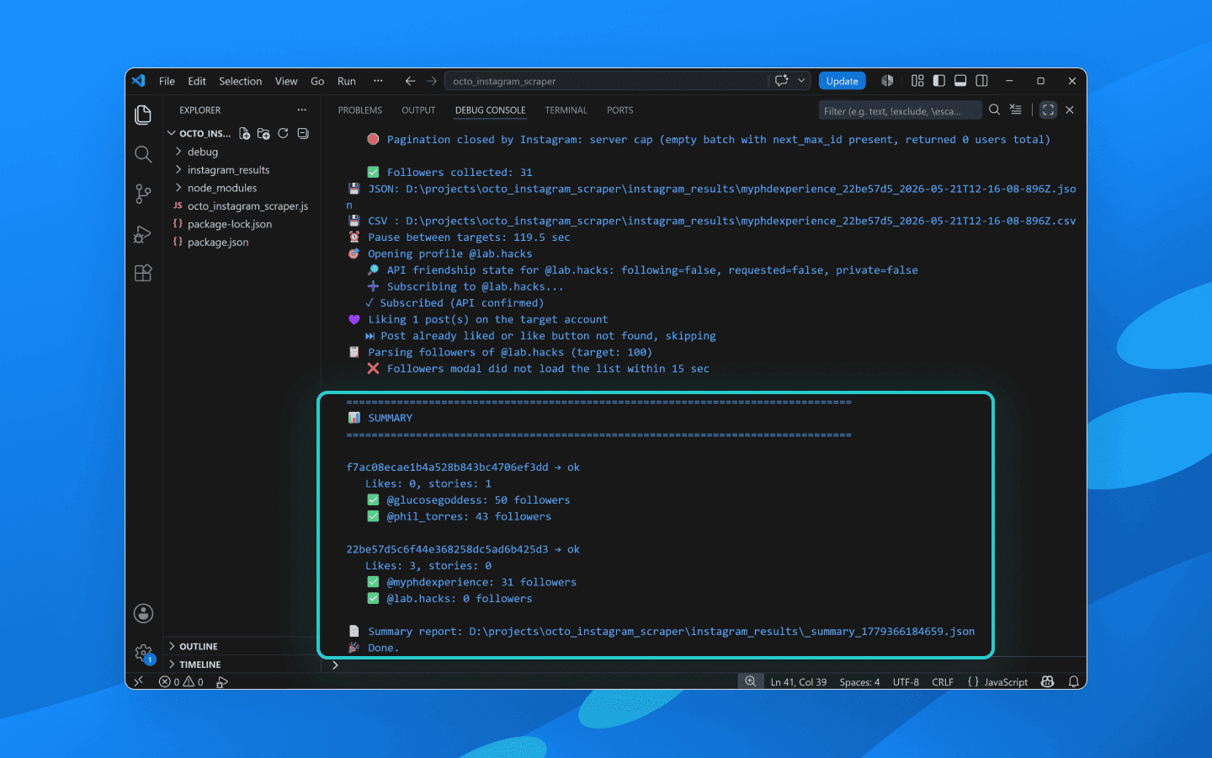1212x758 pixels.
Task: Switch to the TERMINAL tab
Action: pos(566,110)
